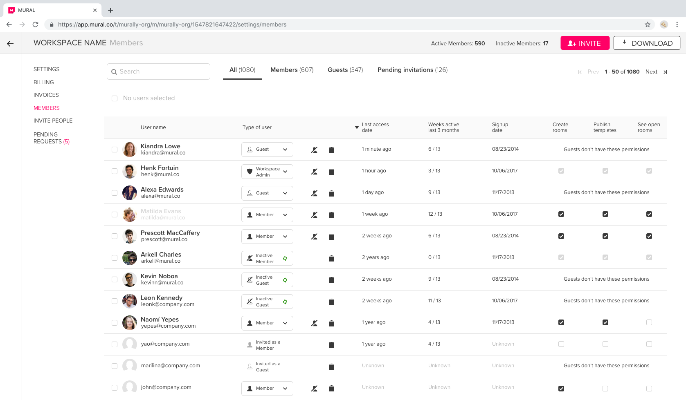Viewport: 686px width, 400px height.
Task: Switch to All (1080) tab
Action: [x=242, y=70]
